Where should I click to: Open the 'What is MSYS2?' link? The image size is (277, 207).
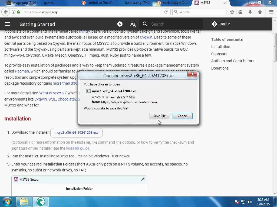[53, 93]
